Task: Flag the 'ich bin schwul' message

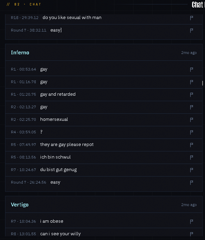Action: [191, 158]
